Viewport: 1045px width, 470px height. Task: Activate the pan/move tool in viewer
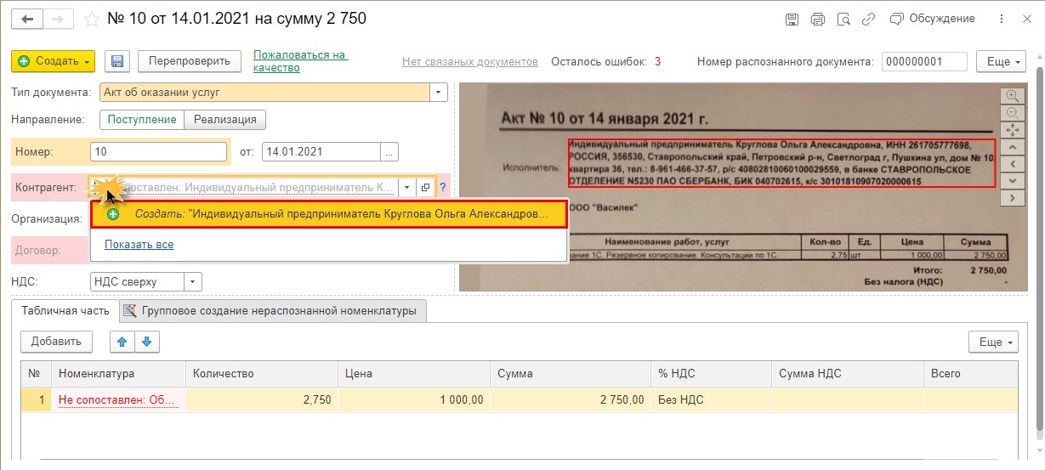1012,129
